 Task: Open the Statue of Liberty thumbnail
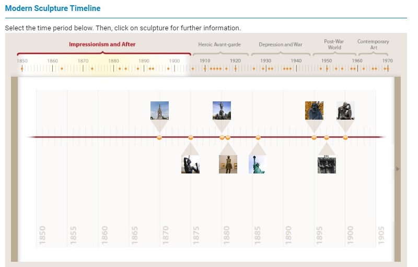tap(258, 165)
